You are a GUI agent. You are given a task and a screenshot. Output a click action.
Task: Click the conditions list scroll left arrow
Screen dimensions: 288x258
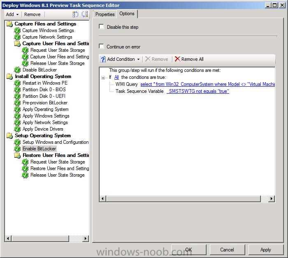tap(103, 198)
